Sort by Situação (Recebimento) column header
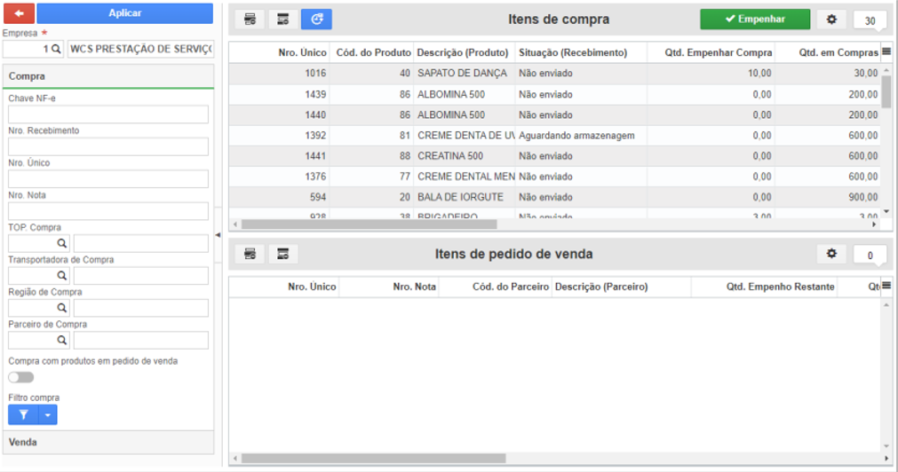This screenshot has width=898, height=472. [x=573, y=52]
